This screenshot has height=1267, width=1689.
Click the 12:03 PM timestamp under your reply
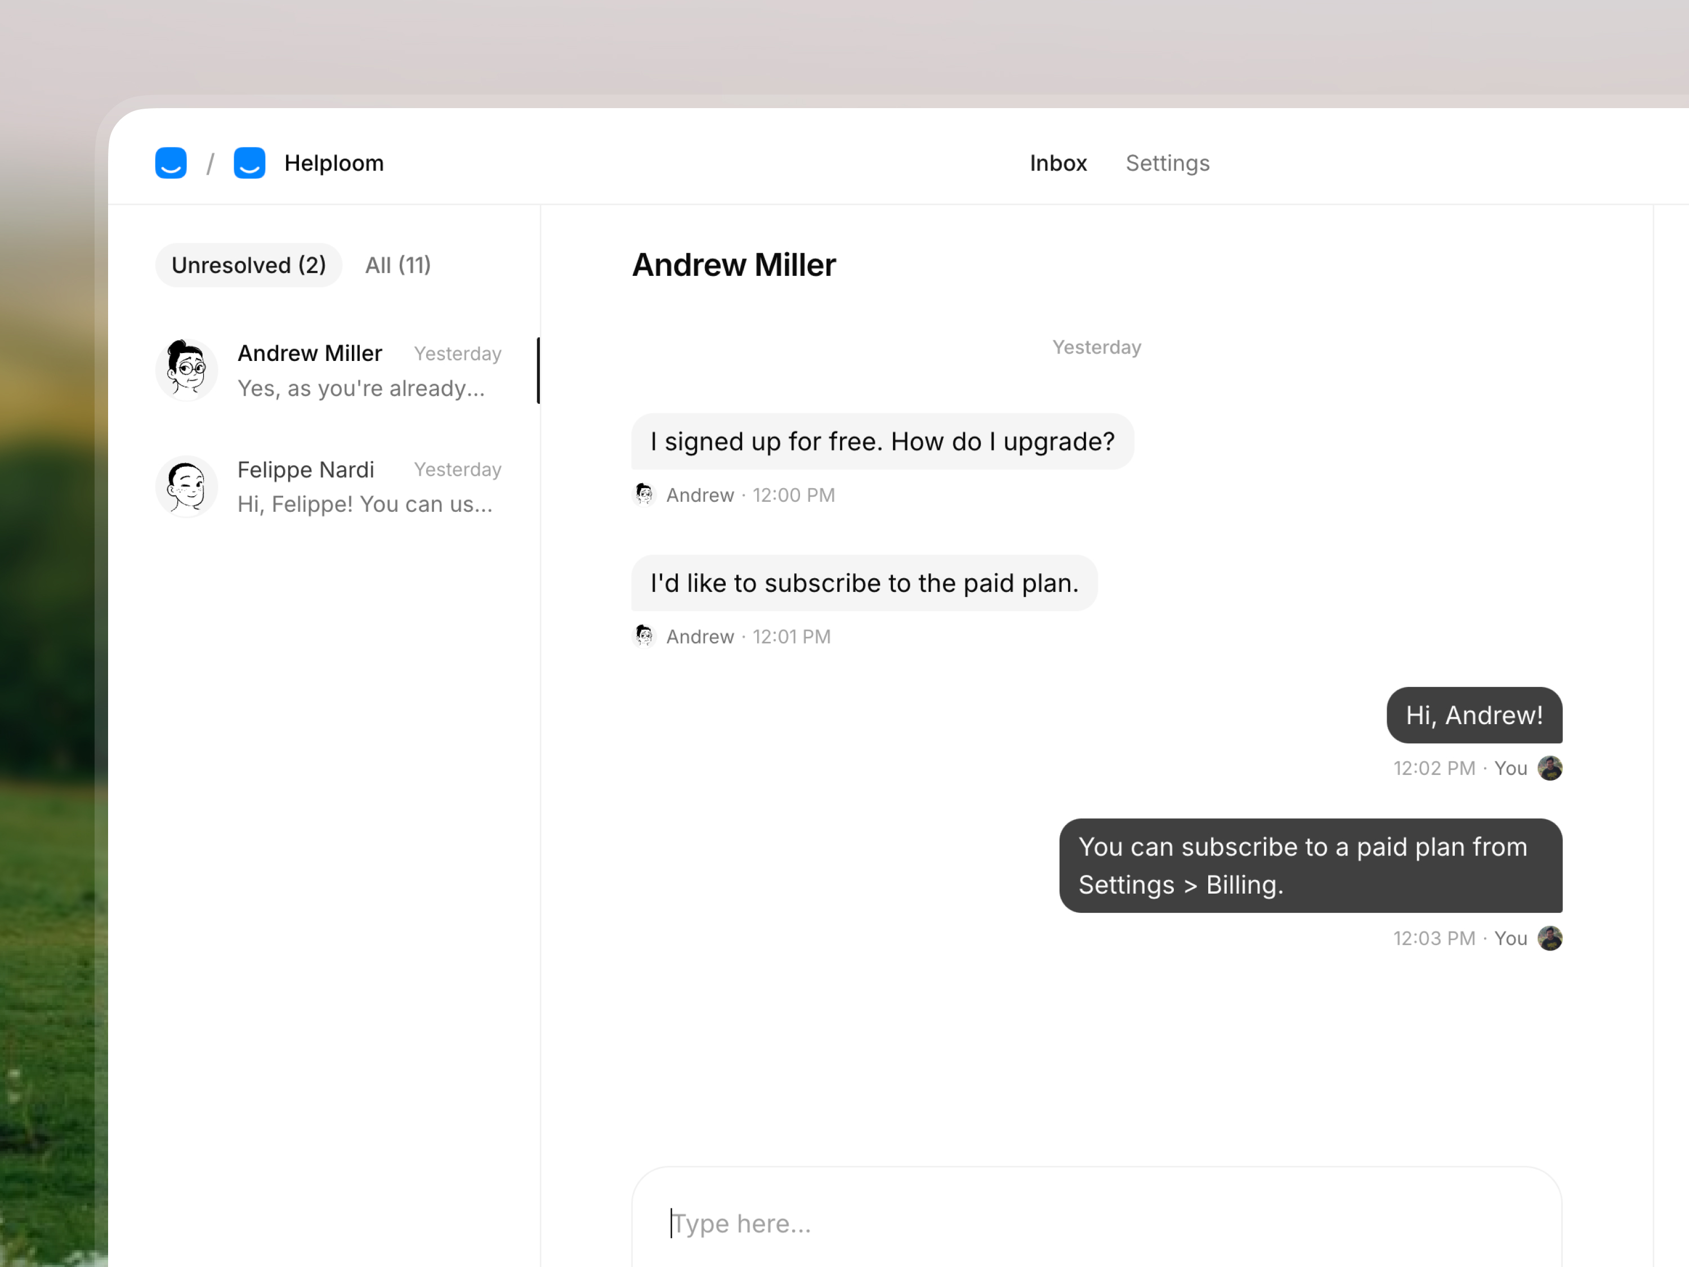pyautogui.click(x=1434, y=938)
